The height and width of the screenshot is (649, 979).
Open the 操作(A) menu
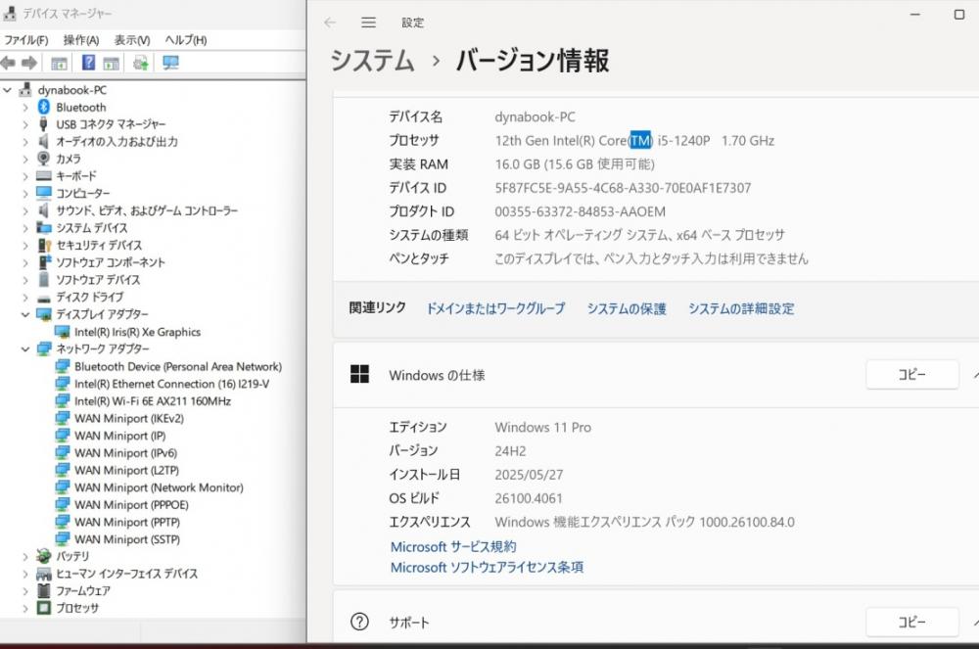point(81,40)
